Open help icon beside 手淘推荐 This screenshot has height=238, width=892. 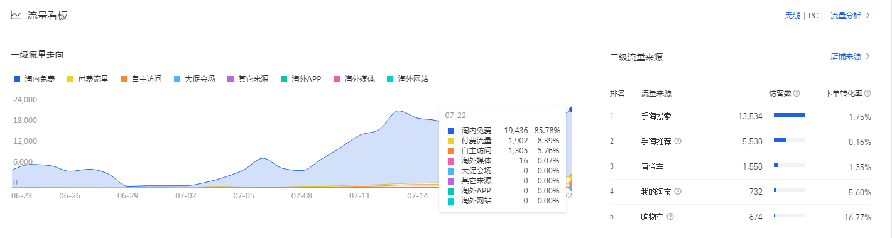(x=678, y=141)
